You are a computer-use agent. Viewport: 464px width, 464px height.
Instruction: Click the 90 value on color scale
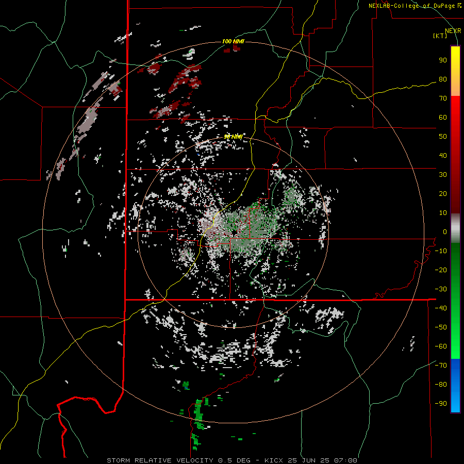443,60
